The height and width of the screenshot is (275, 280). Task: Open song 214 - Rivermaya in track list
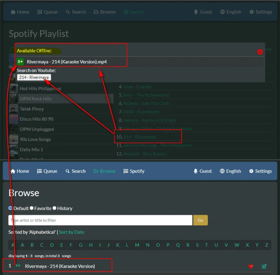140,137
